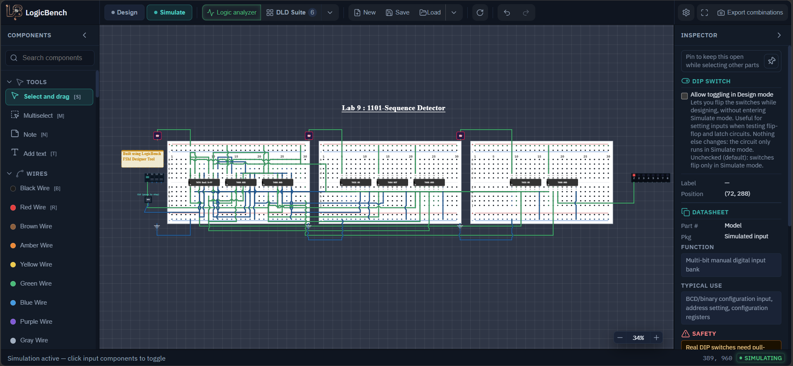Click the Search components field
The height and width of the screenshot is (366, 793).
click(x=50, y=58)
